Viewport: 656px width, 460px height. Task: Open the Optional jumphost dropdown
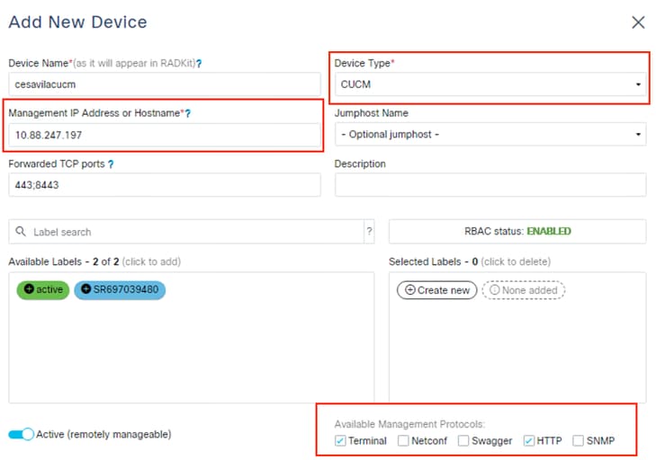pos(490,135)
